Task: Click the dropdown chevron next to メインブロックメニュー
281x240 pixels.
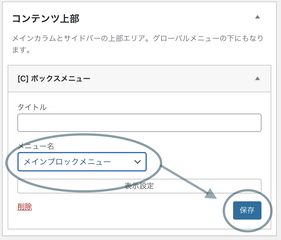Action: (x=138, y=162)
